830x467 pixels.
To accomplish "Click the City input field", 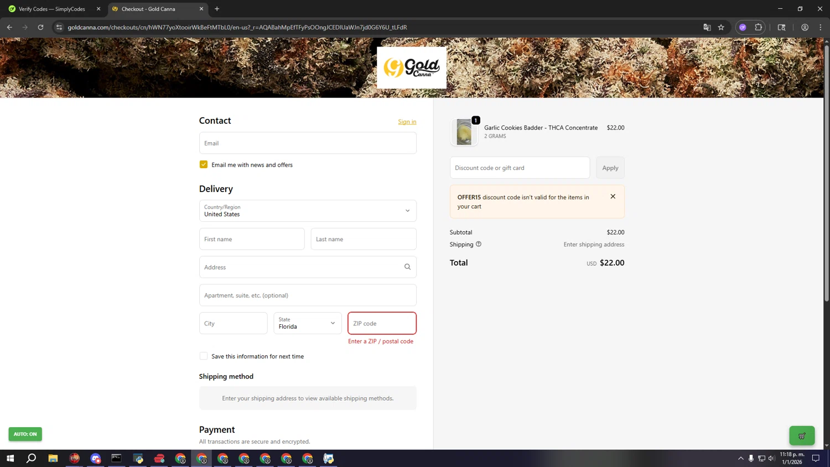I will tap(233, 323).
